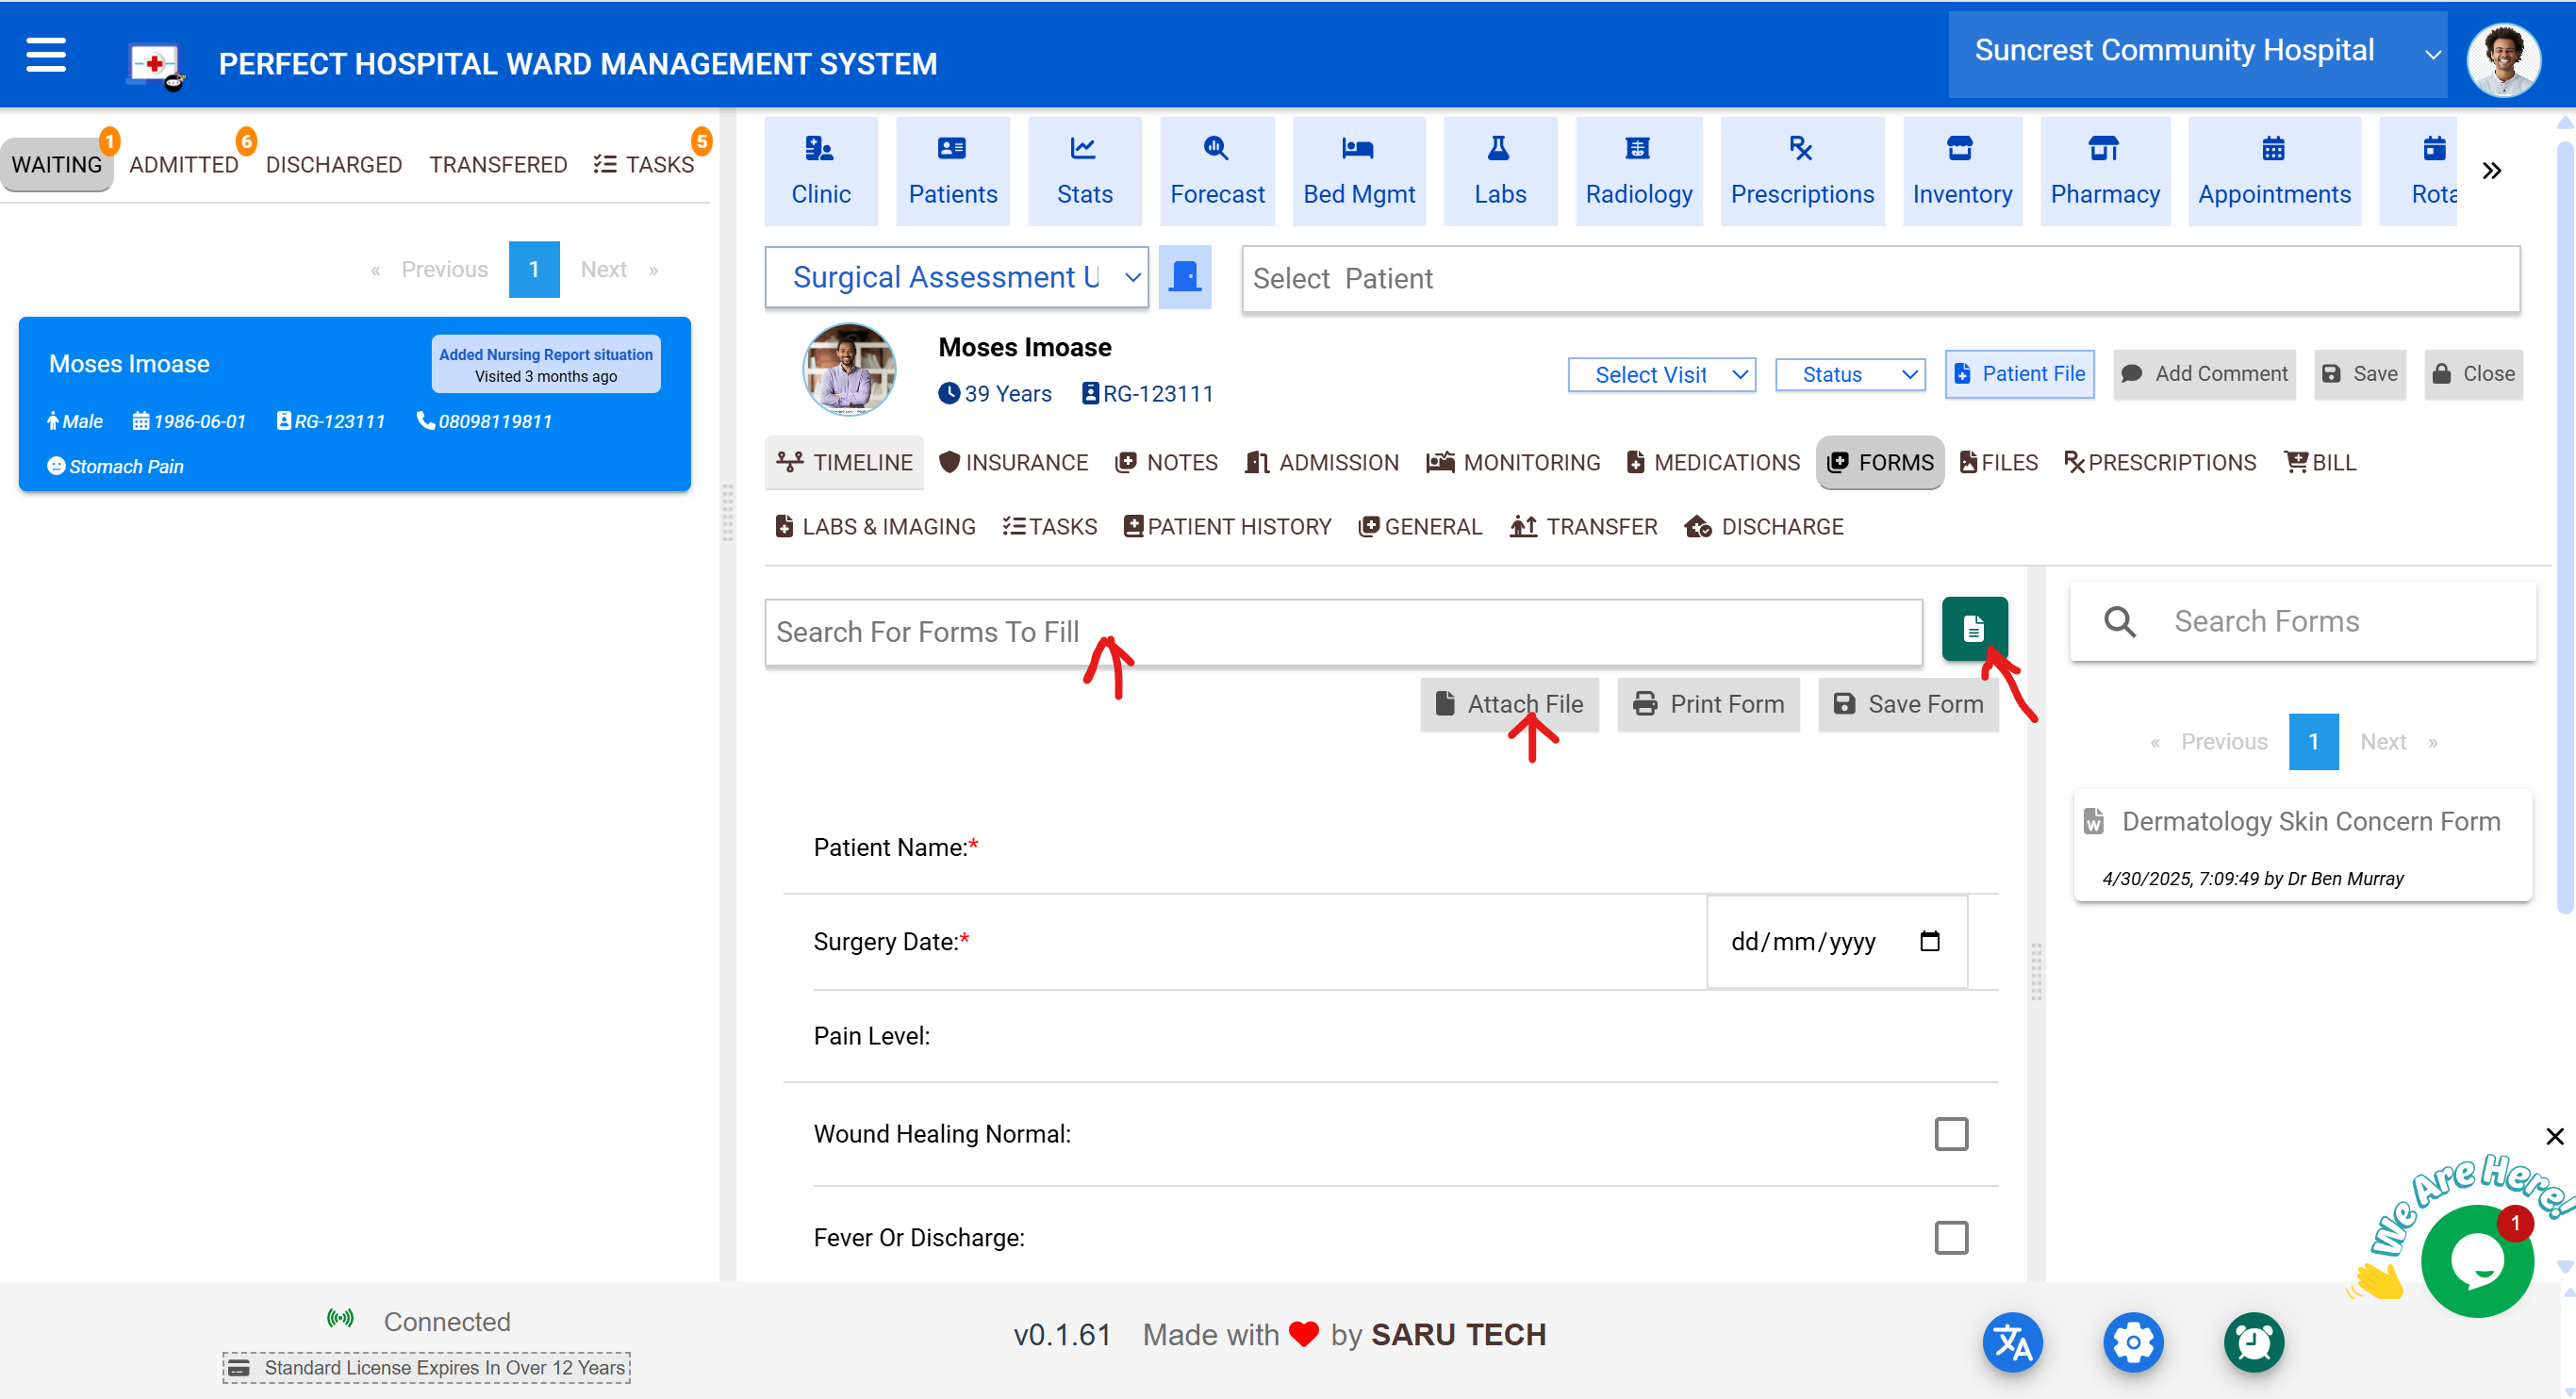Click the Select Patient search field
The height and width of the screenshot is (1399, 2576).
pyautogui.click(x=1880, y=278)
